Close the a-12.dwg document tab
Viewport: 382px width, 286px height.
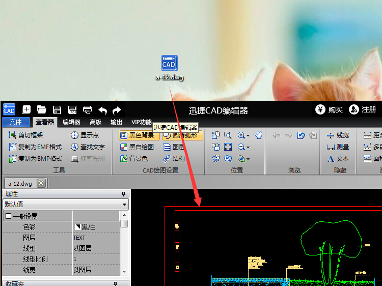click(x=41, y=183)
